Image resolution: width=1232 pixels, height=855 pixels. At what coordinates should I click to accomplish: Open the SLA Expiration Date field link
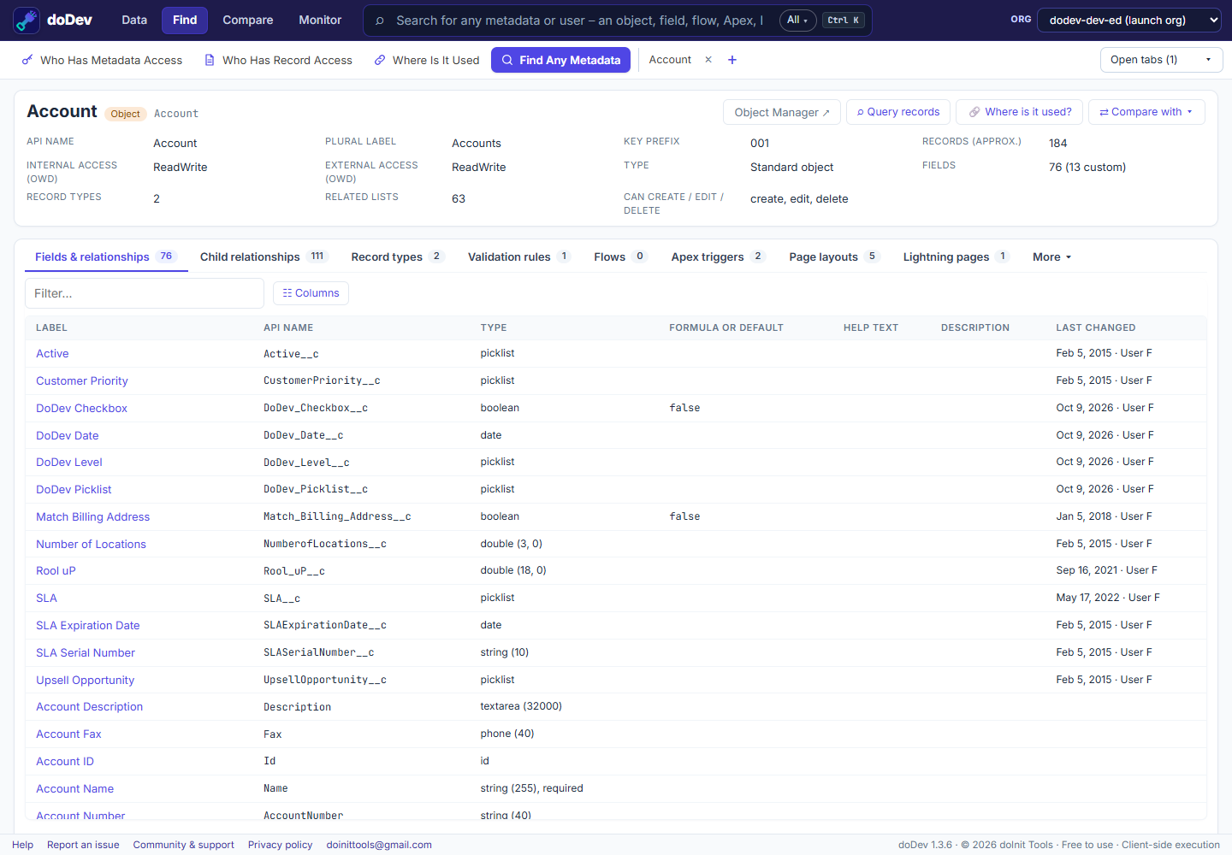coord(87,626)
